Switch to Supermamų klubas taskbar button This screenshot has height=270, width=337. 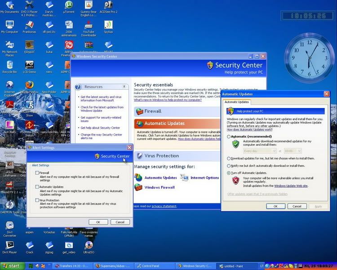pyautogui.click(x=114, y=266)
